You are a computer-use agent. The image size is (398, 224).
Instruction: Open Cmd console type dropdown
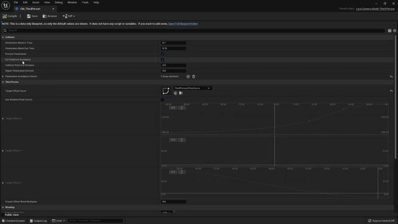[x=58, y=221]
